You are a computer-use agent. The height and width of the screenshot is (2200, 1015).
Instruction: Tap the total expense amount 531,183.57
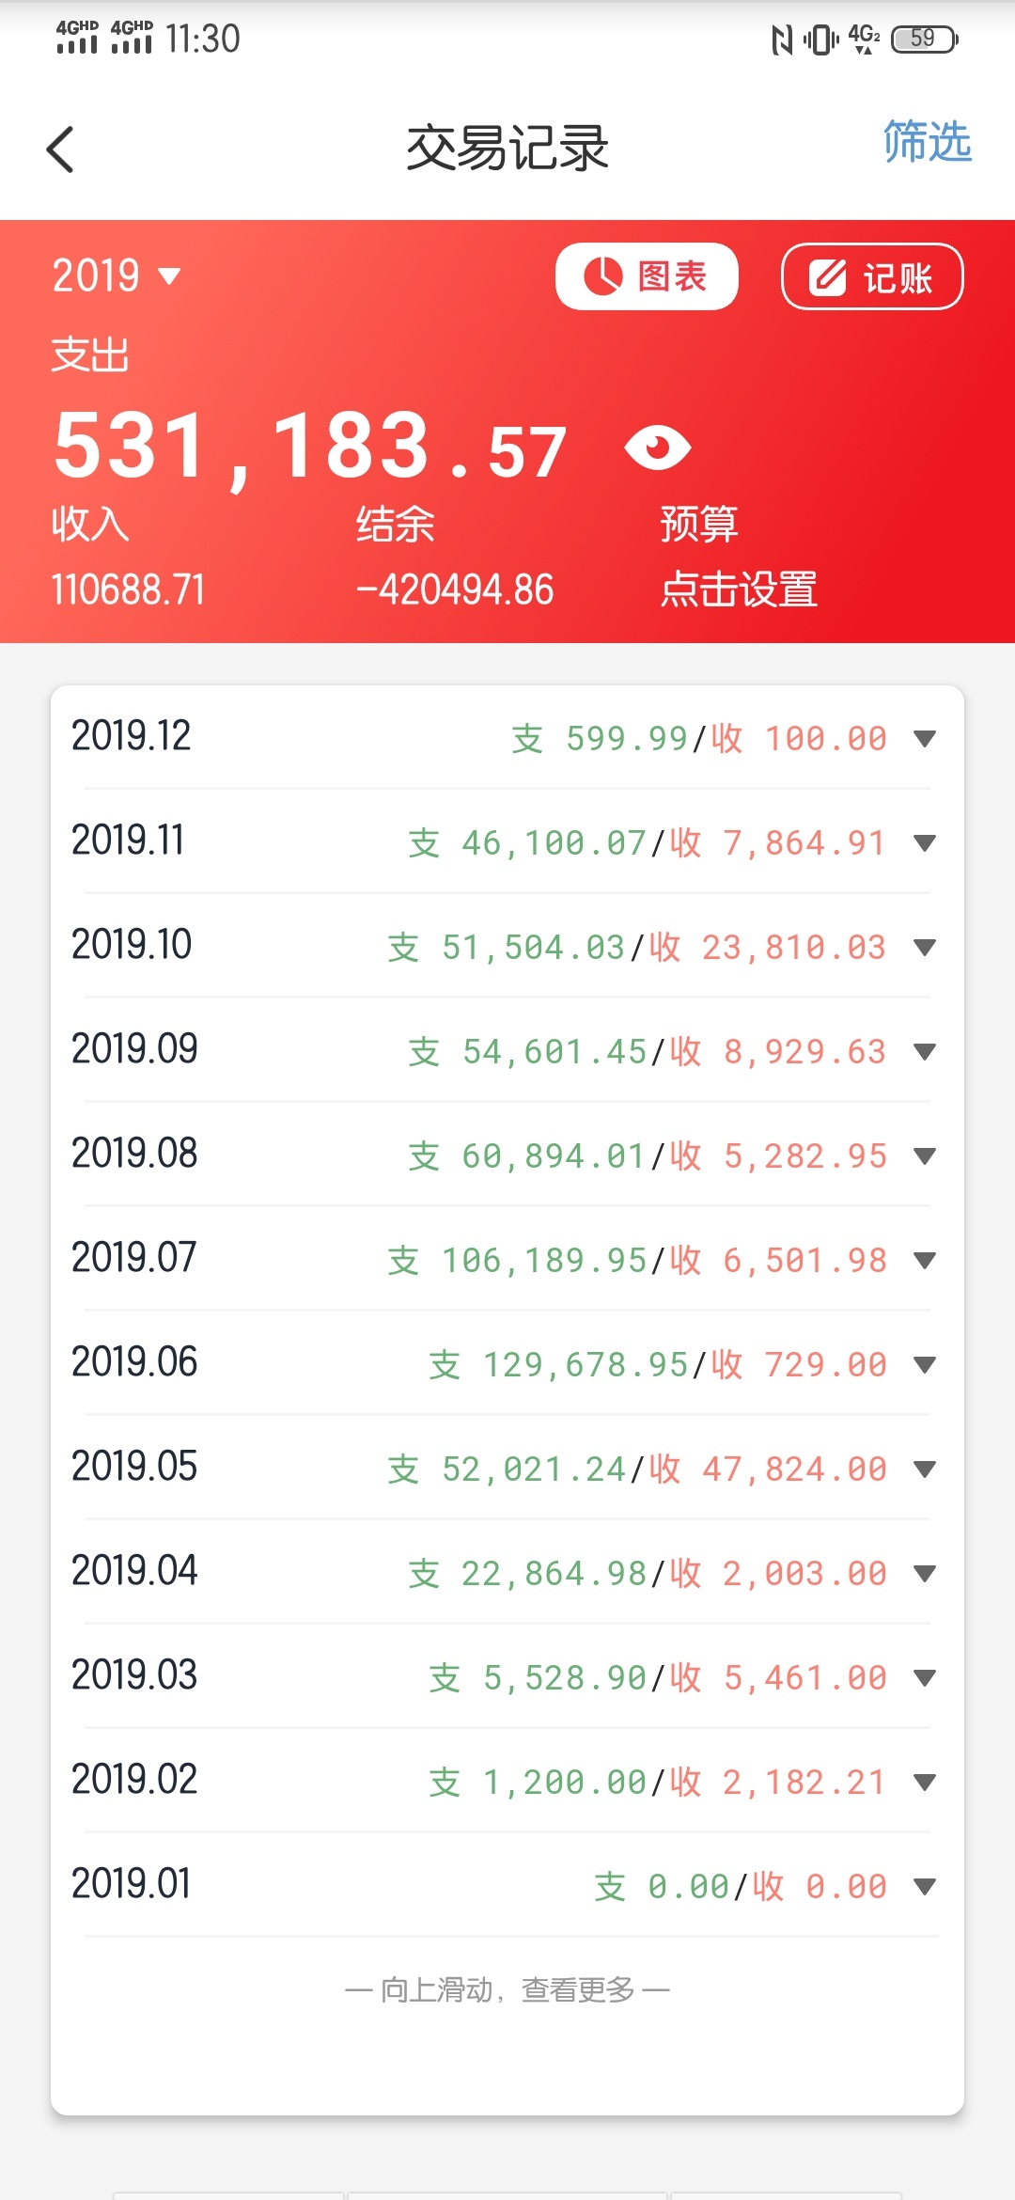point(310,448)
